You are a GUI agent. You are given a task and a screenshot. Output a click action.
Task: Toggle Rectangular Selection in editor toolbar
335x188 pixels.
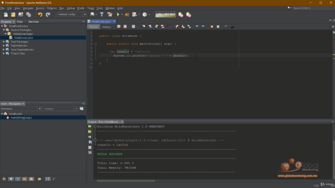pos(169,27)
